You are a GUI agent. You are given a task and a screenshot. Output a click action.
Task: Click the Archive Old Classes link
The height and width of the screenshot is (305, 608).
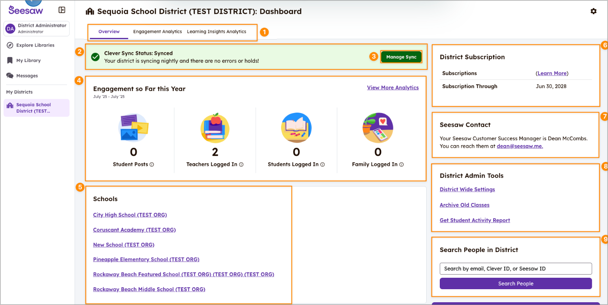click(464, 205)
